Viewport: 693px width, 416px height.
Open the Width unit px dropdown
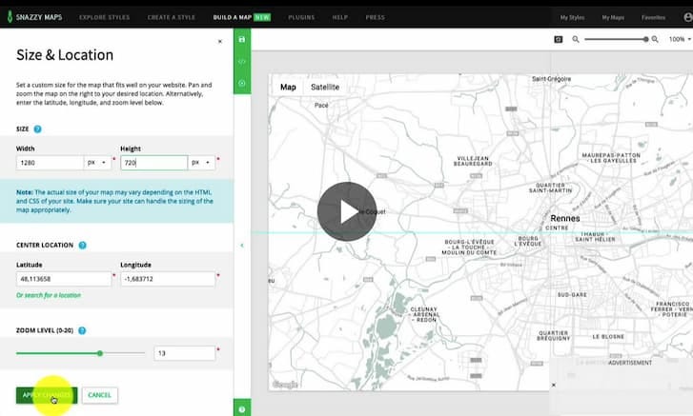pyautogui.click(x=97, y=163)
